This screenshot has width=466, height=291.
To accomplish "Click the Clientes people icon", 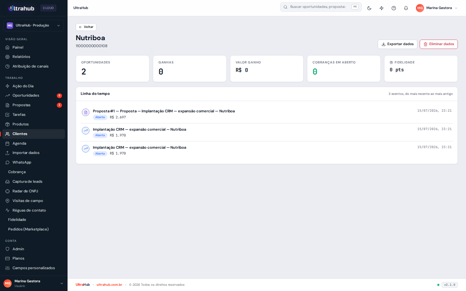I will tap(8, 134).
